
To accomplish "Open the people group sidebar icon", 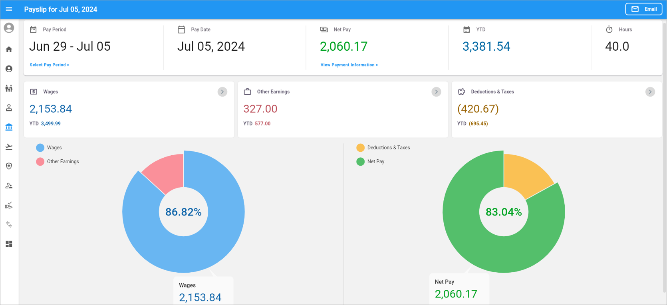I will coord(9,186).
